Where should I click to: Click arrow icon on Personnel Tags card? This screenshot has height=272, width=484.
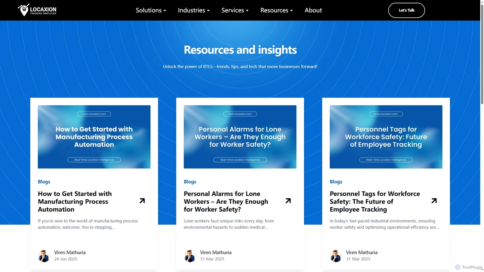[434, 201]
